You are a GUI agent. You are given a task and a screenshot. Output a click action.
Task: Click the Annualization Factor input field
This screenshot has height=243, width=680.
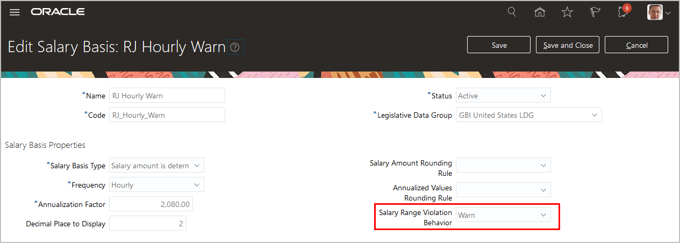point(151,204)
